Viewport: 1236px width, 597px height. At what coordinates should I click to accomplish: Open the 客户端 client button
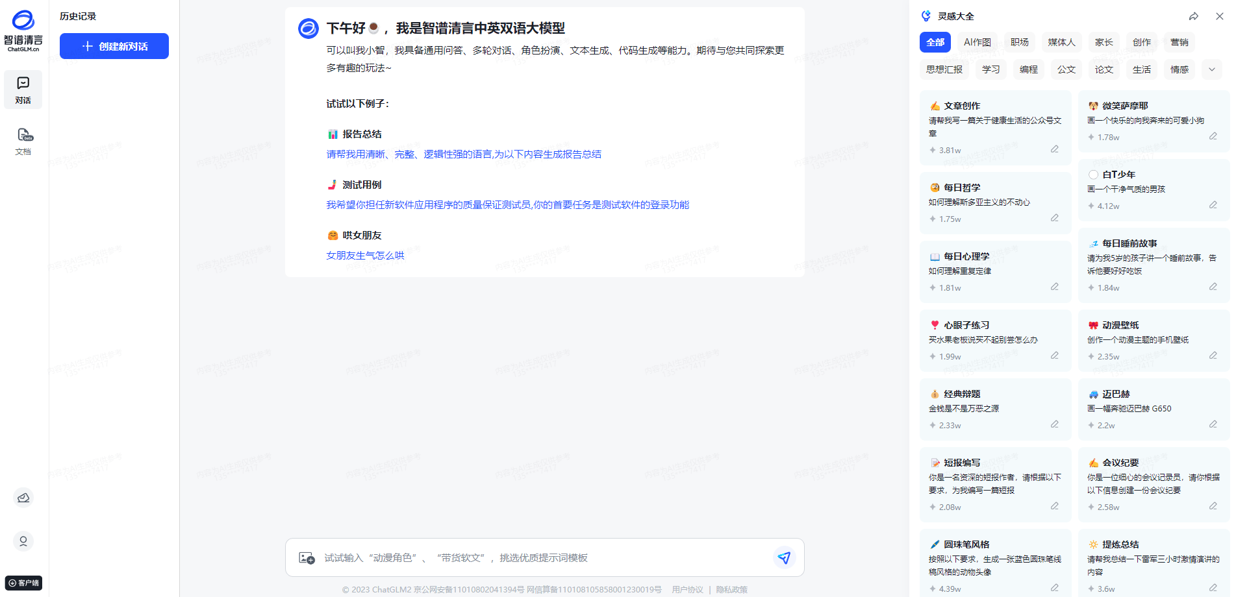coord(23,583)
